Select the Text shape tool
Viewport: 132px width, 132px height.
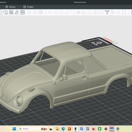pyautogui.click(x=107, y=12)
